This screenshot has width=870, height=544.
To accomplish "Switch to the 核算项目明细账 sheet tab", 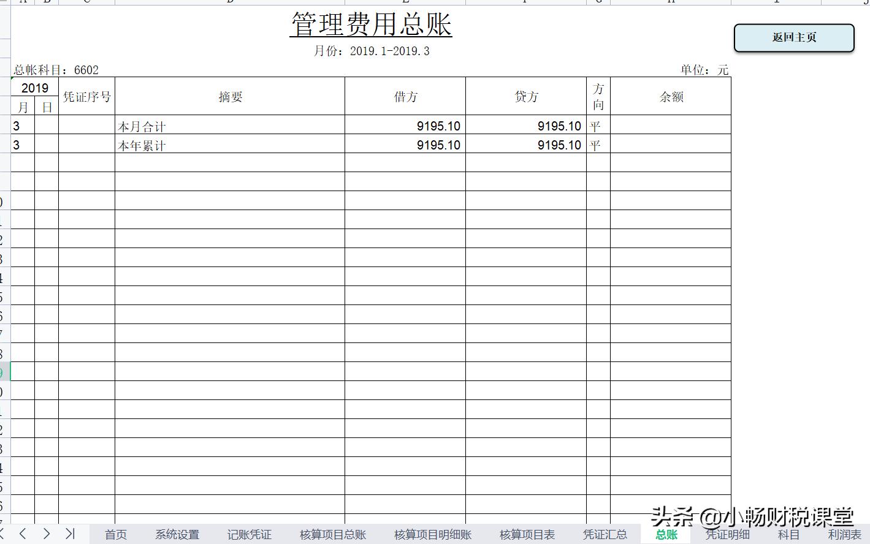I will [432, 534].
